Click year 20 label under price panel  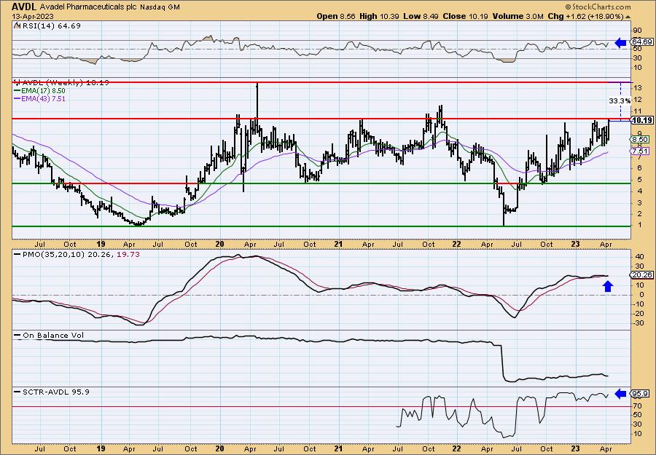tap(220, 244)
